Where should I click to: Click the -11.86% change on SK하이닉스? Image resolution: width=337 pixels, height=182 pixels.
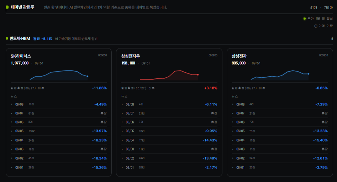pos(100,88)
